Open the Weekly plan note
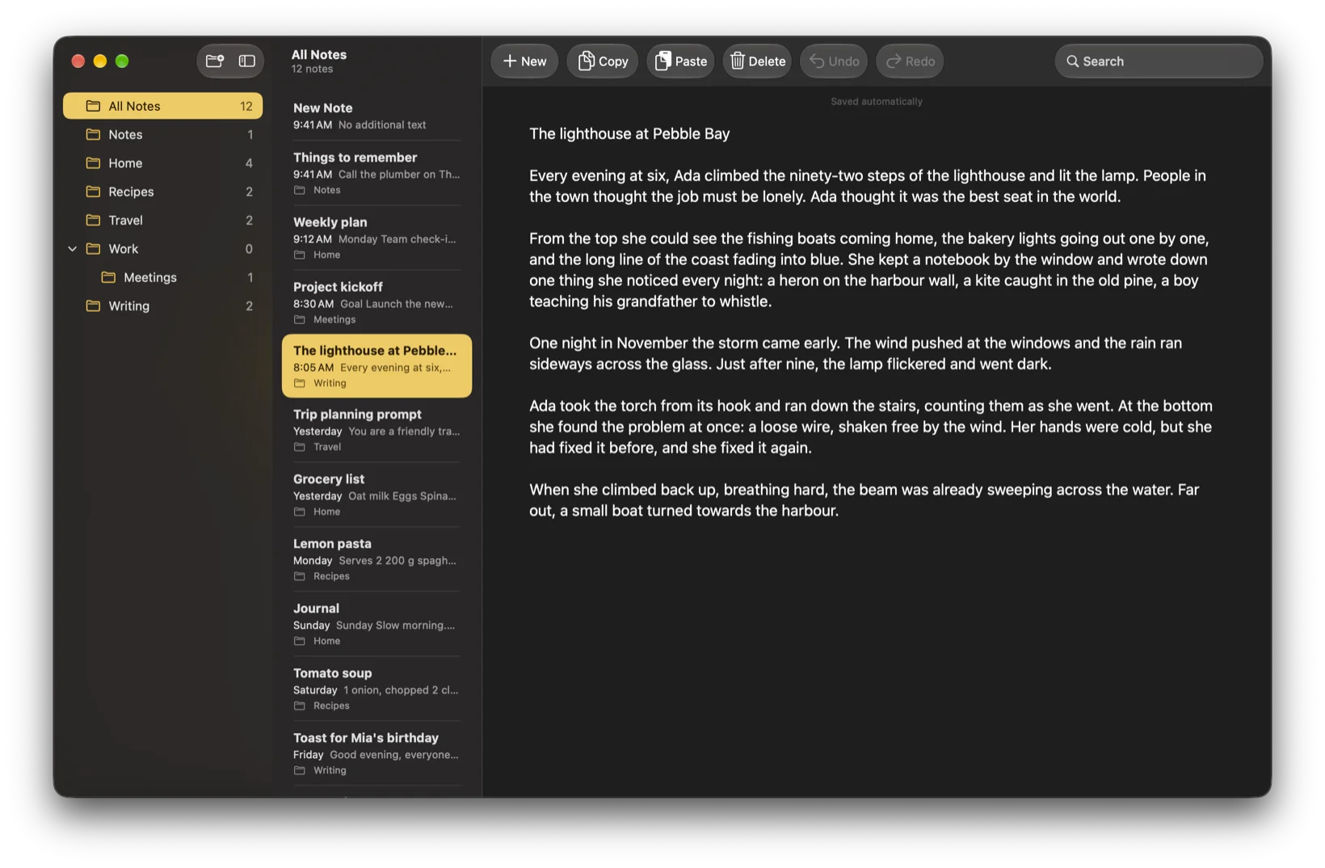Image resolution: width=1325 pixels, height=868 pixels. pos(377,238)
